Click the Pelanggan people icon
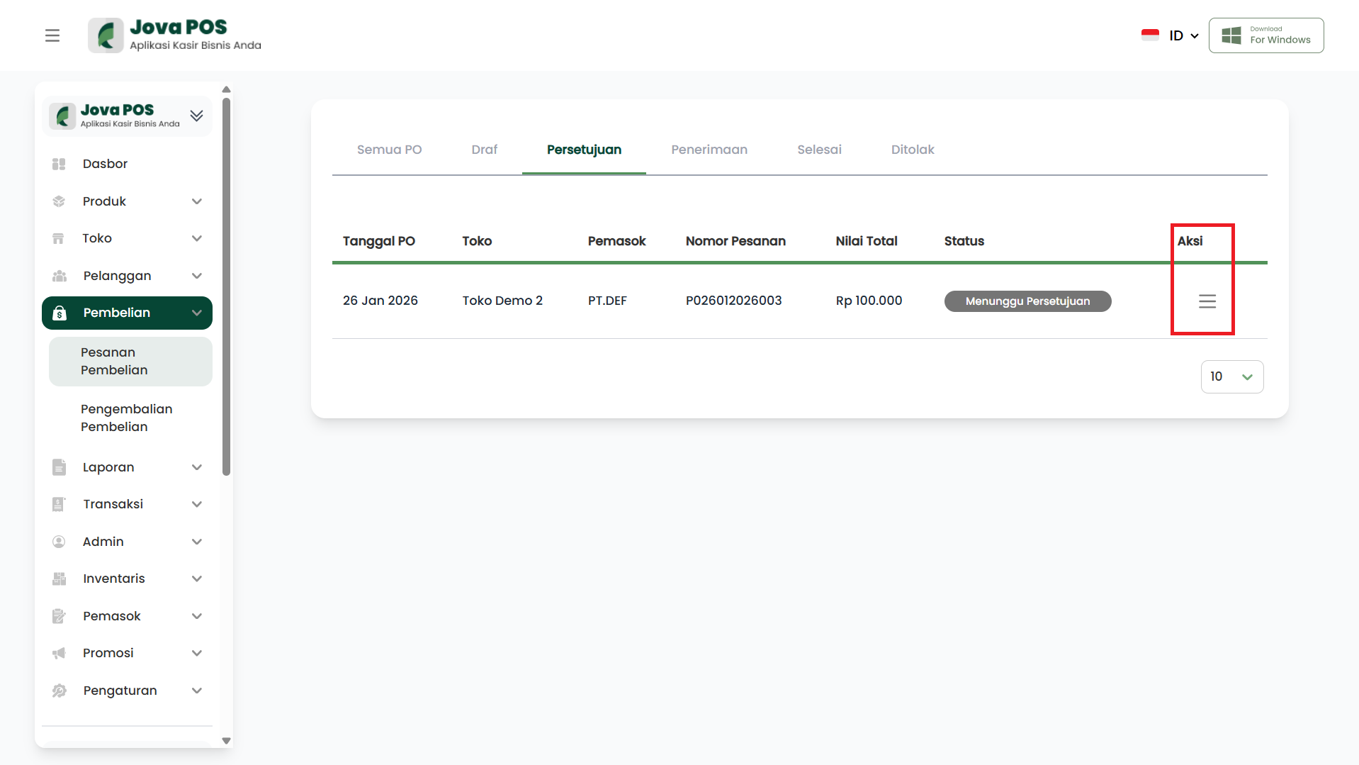Screen dimensions: 1359x765 point(59,276)
